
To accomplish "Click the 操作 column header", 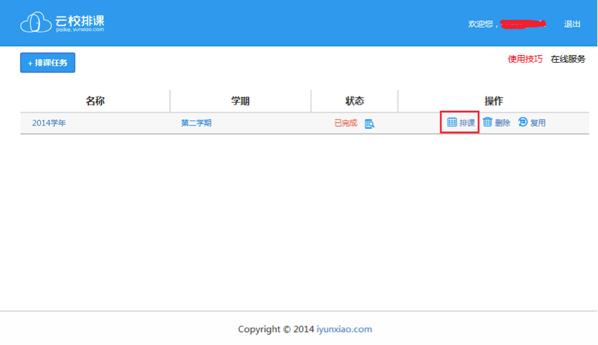I will click(x=493, y=101).
